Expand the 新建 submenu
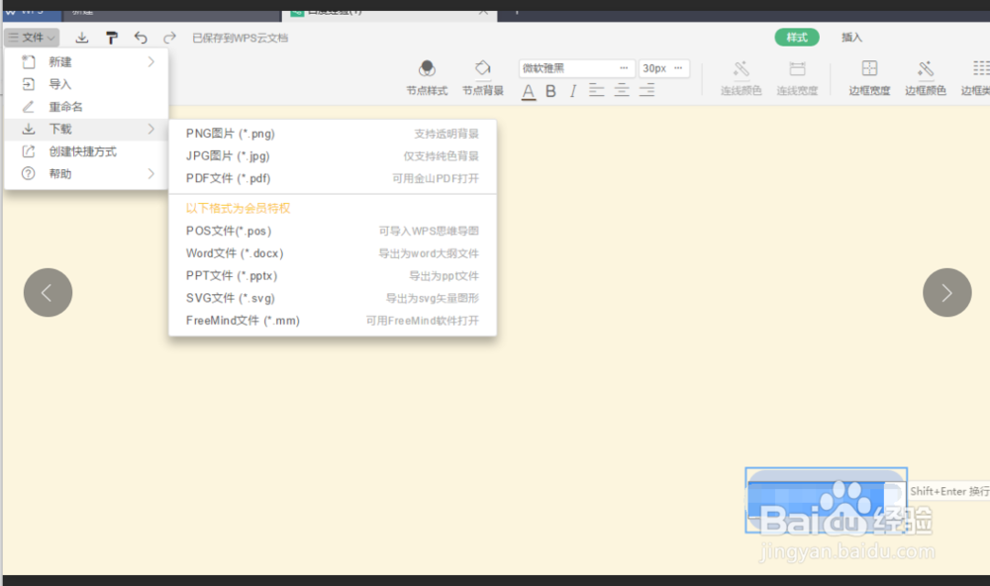 (59, 61)
